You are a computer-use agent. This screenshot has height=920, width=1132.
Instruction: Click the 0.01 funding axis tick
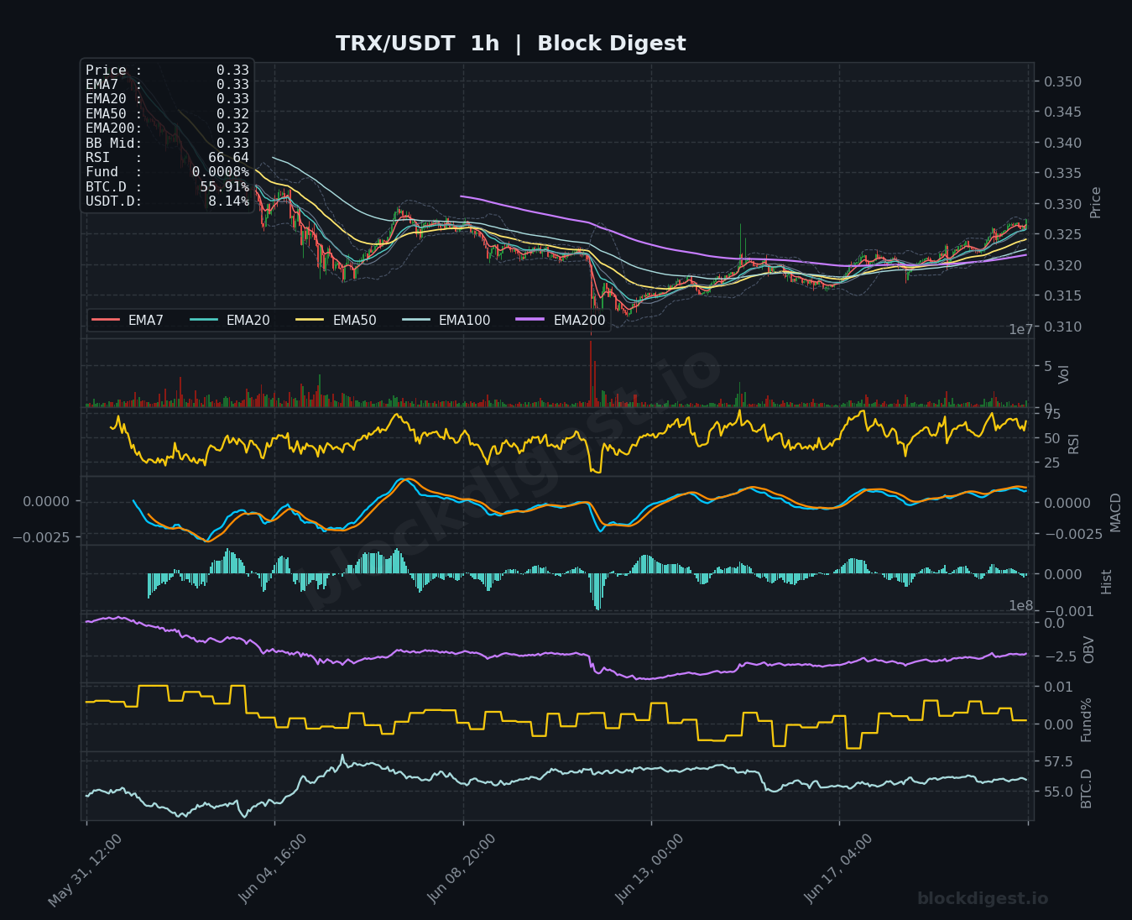click(x=1058, y=687)
